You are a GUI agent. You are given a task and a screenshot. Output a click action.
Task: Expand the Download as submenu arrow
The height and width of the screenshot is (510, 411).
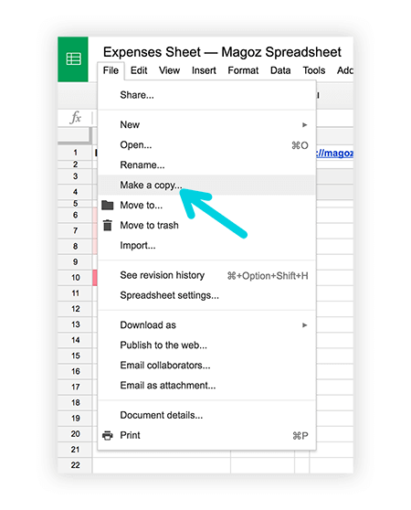304,325
